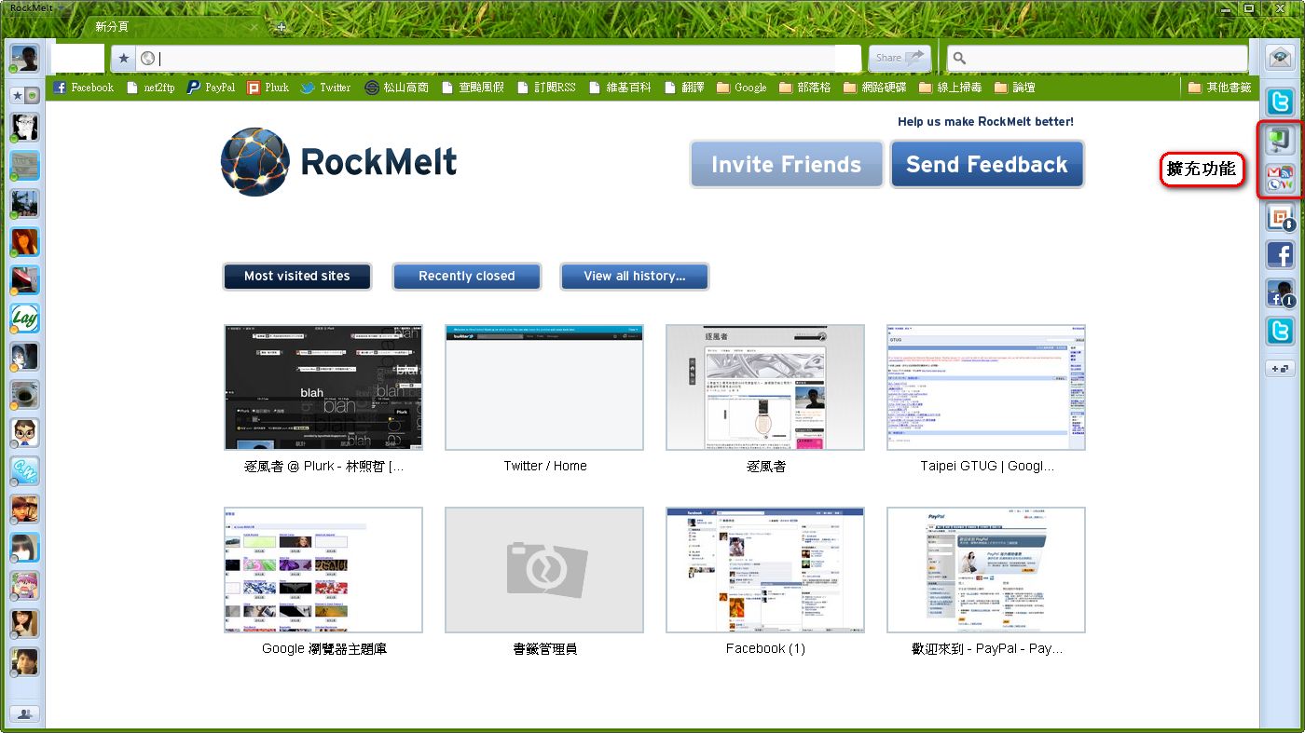Expand the 網路硬碟 bookmarks folder
Image resolution: width=1305 pixels, height=733 pixels.
(x=874, y=88)
